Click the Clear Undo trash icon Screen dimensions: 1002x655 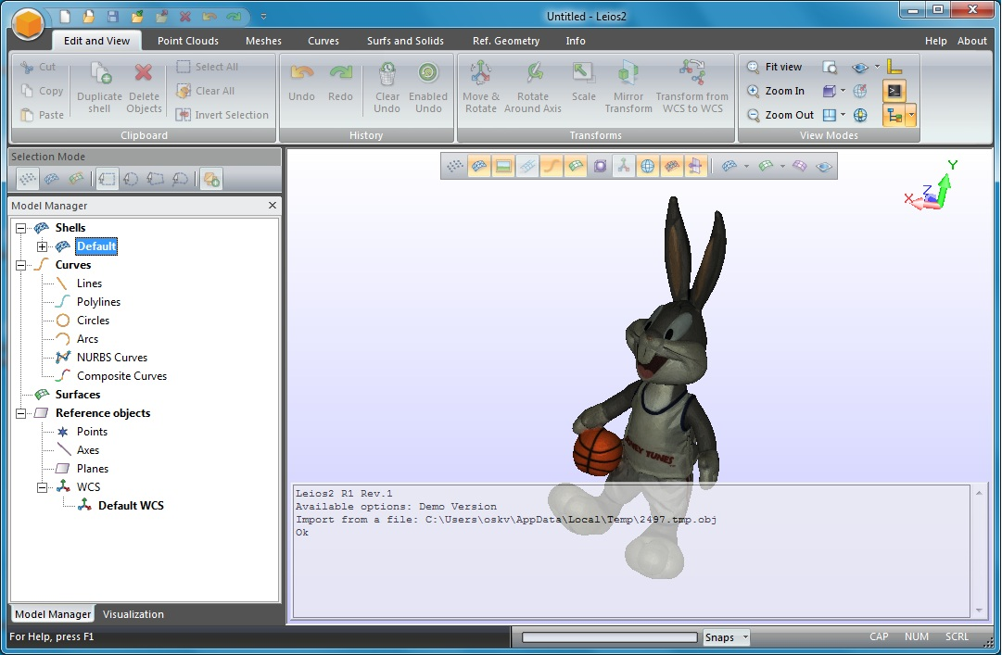(387, 73)
